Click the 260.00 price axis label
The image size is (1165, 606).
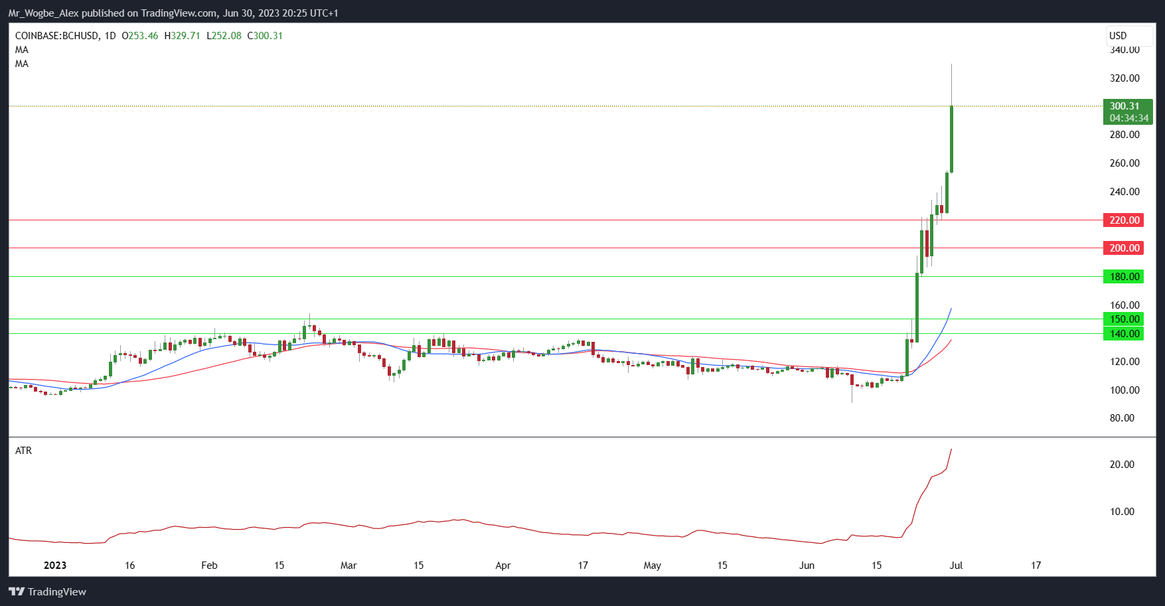[x=1125, y=163]
